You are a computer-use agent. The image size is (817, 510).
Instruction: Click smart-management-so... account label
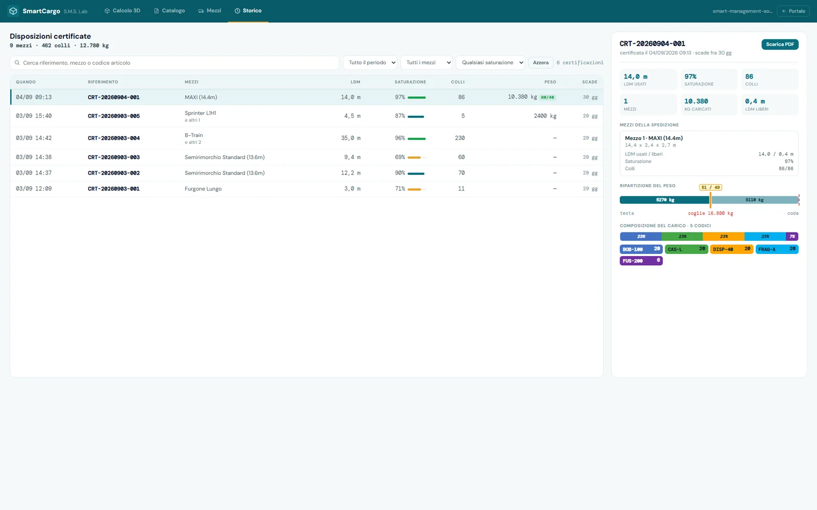pyautogui.click(x=742, y=11)
